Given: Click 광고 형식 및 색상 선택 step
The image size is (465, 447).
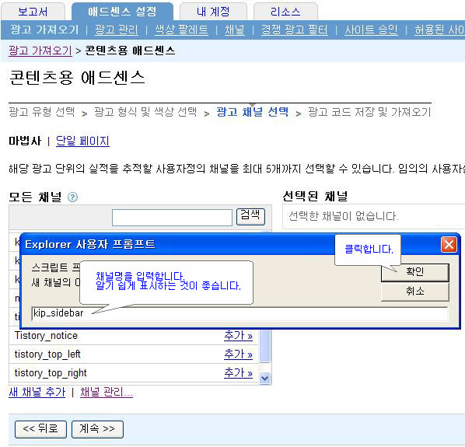Looking at the screenshot, I should pyautogui.click(x=145, y=112).
